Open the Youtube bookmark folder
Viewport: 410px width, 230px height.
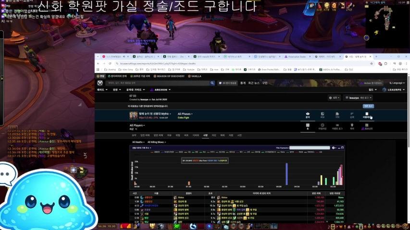(189, 69)
